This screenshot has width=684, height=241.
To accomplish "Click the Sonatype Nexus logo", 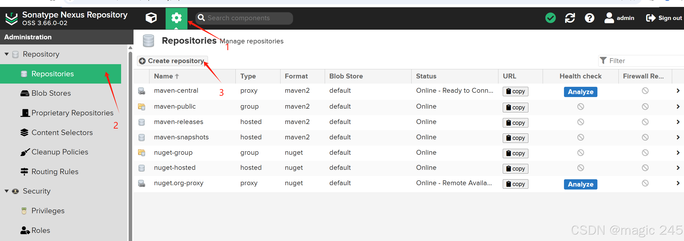I will pos(12,19).
